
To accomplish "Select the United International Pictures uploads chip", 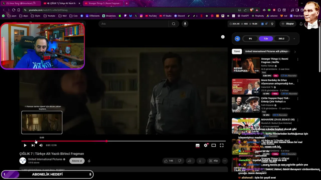I will [267, 51].
